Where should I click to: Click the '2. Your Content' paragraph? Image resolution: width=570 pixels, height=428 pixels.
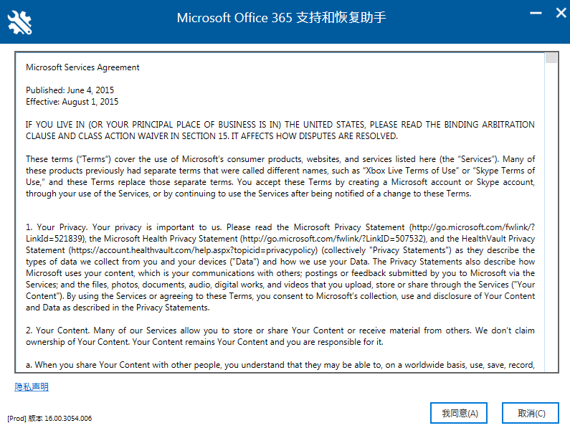(280, 336)
